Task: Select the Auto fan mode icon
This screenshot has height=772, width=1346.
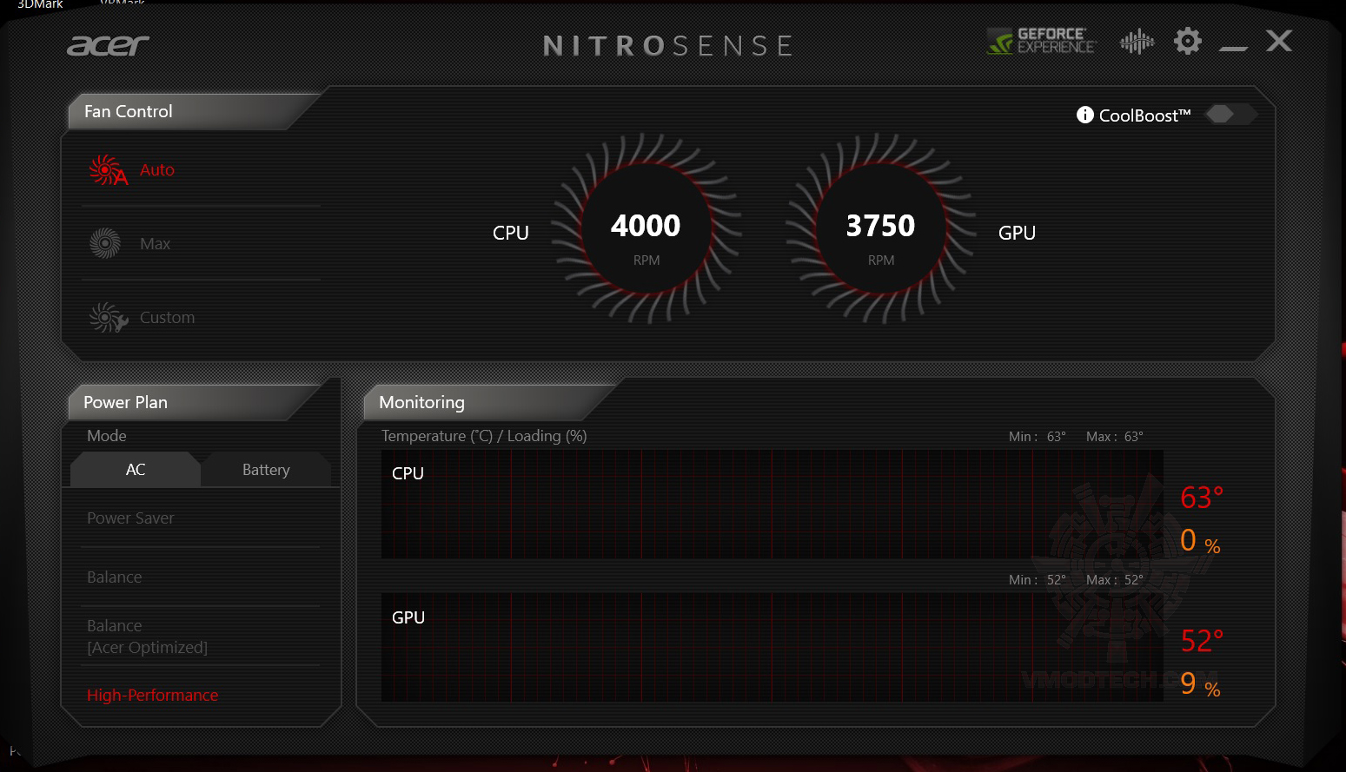Action: [x=108, y=170]
